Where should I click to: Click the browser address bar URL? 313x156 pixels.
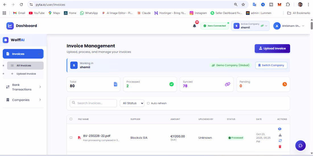pos(50,4)
